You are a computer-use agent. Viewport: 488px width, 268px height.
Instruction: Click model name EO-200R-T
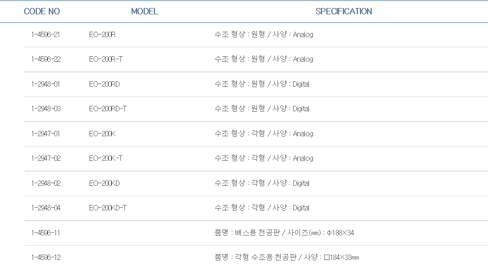pos(106,59)
